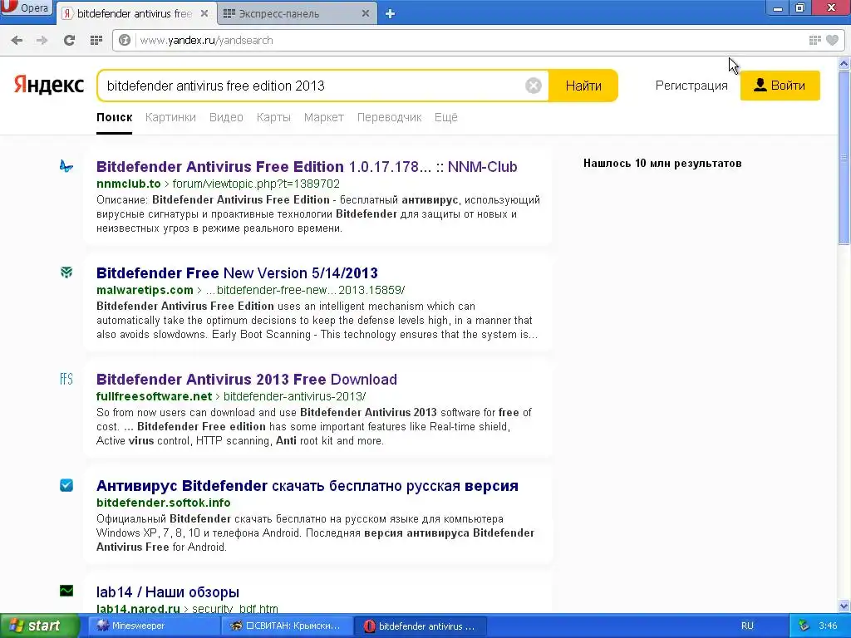Click the fullfreesoftware.net domain link
The width and height of the screenshot is (851, 638).
tap(154, 396)
